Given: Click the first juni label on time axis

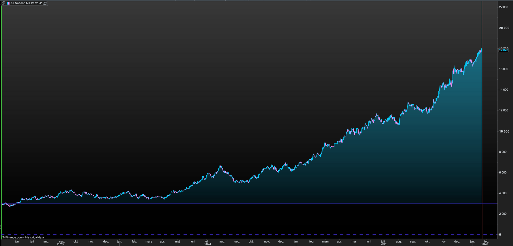Looking at the screenshot, I should click(17, 242).
